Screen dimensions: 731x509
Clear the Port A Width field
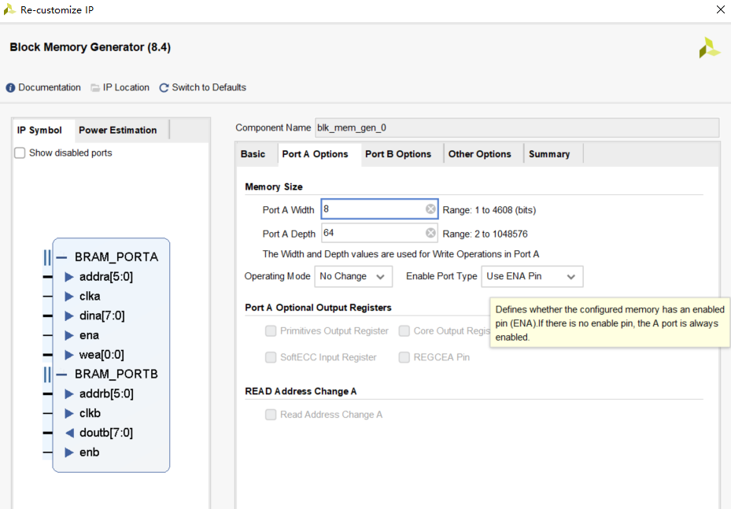coord(430,209)
